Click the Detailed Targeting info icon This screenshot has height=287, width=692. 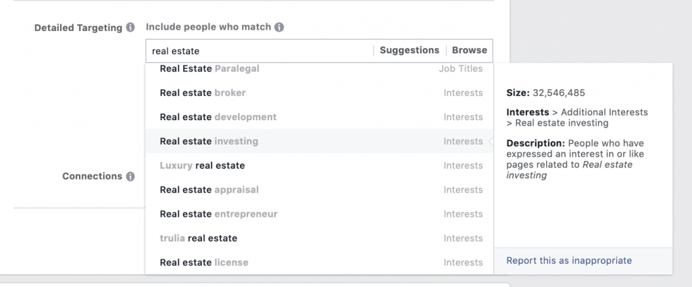130,27
